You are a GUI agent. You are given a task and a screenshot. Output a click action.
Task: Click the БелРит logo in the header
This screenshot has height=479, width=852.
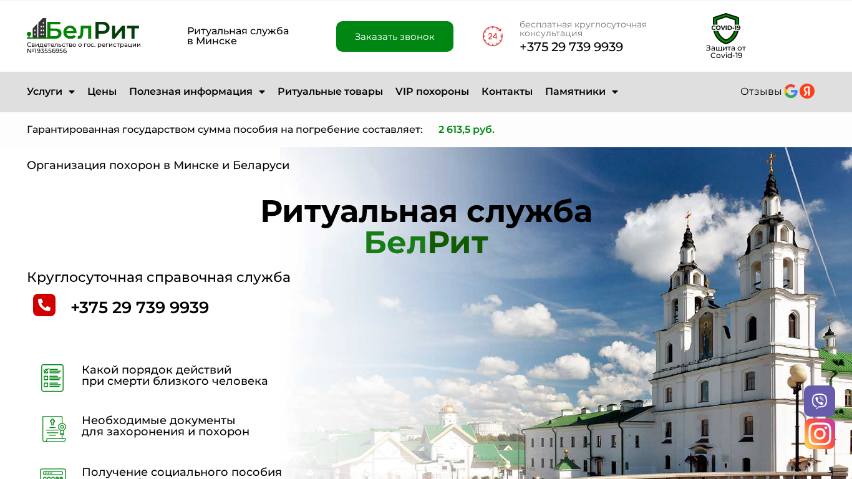click(x=83, y=29)
